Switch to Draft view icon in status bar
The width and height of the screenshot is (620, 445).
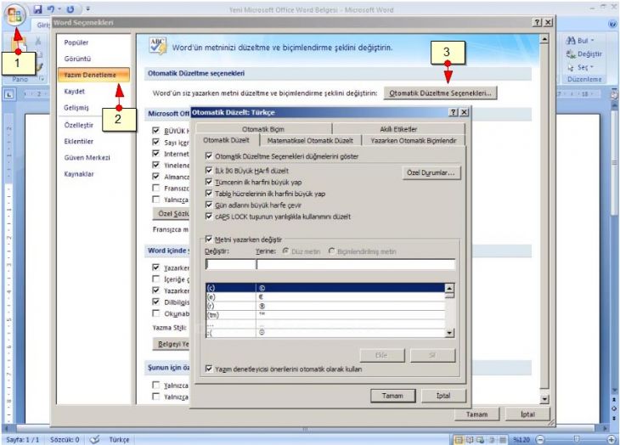point(502,439)
